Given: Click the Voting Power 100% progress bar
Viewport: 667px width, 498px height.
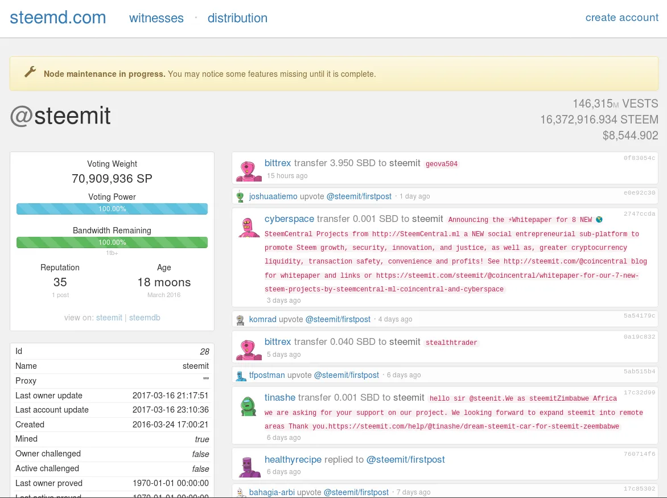Looking at the screenshot, I should click(x=112, y=209).
